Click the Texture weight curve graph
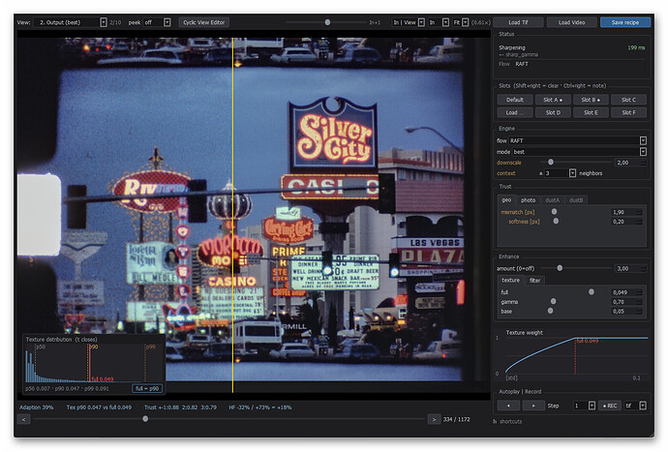 point(576,356)
